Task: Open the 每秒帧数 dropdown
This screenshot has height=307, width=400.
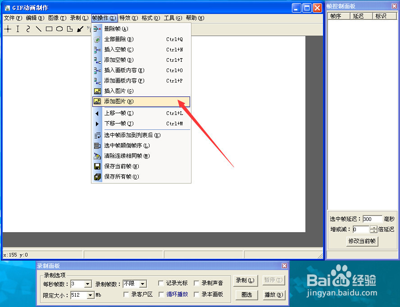Action: [88, 284]
